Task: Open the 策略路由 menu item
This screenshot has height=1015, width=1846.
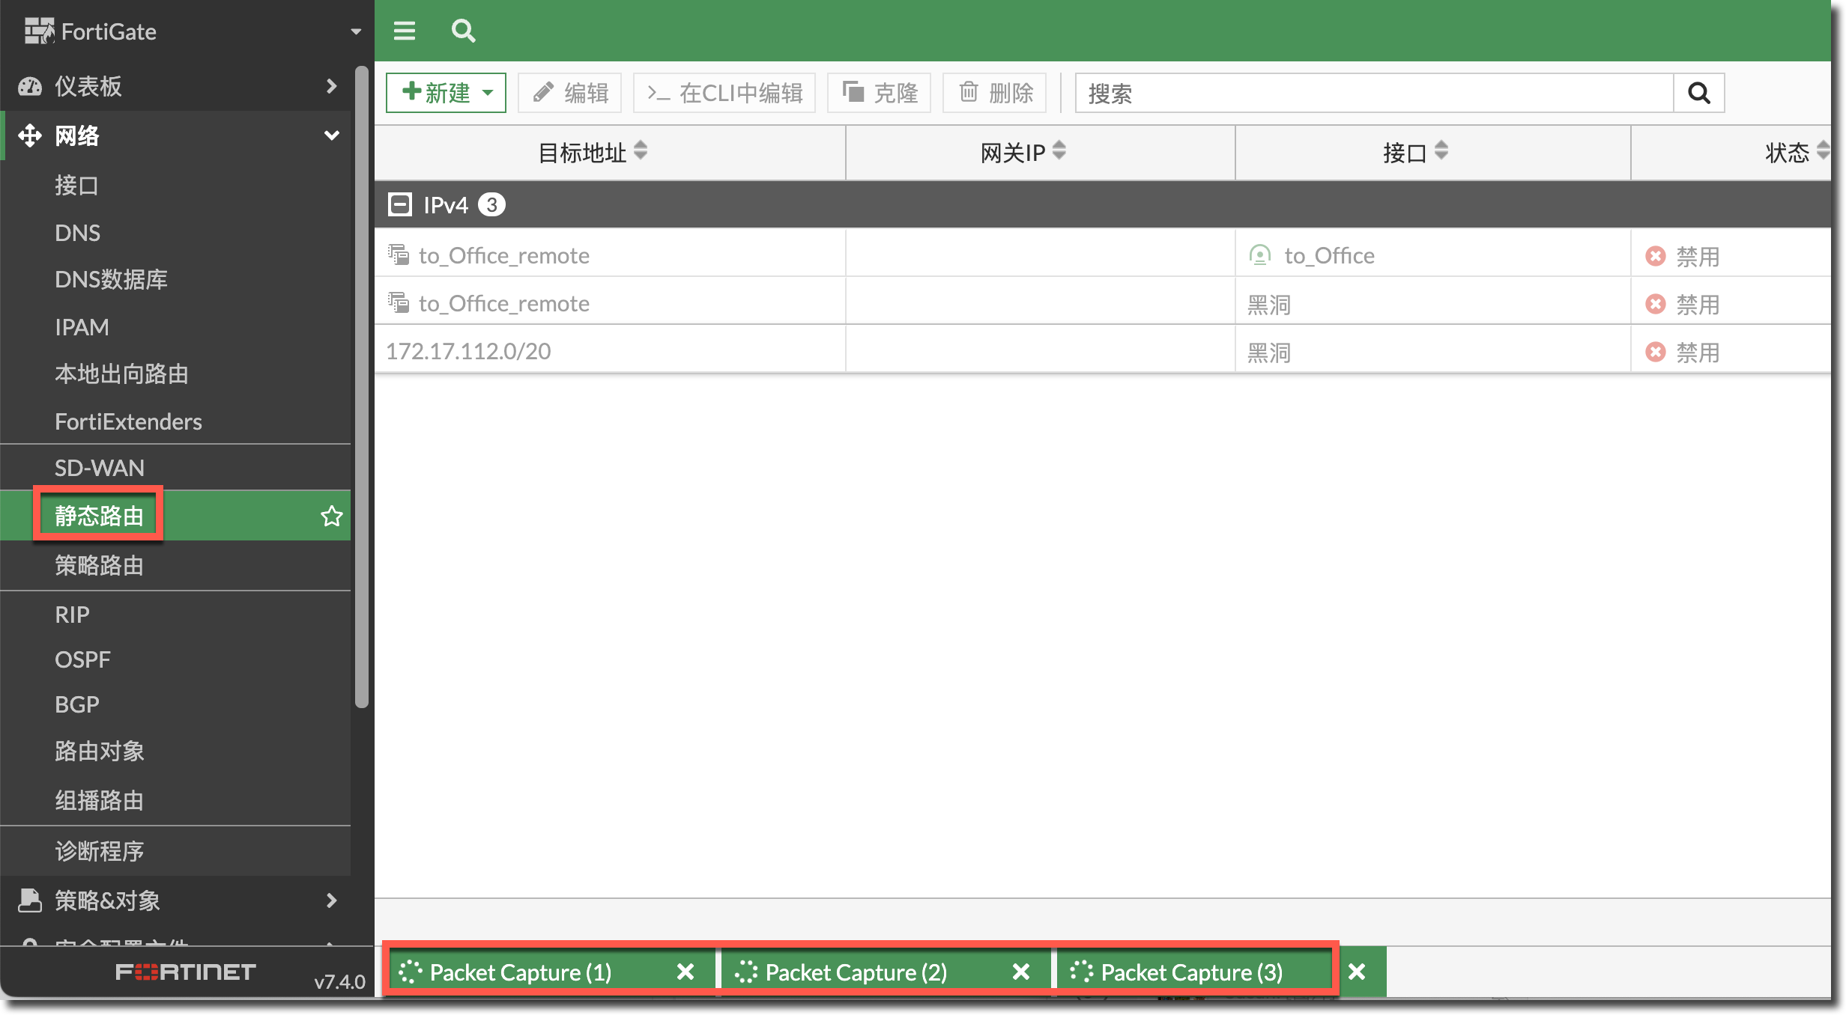Action: point(99,565)
